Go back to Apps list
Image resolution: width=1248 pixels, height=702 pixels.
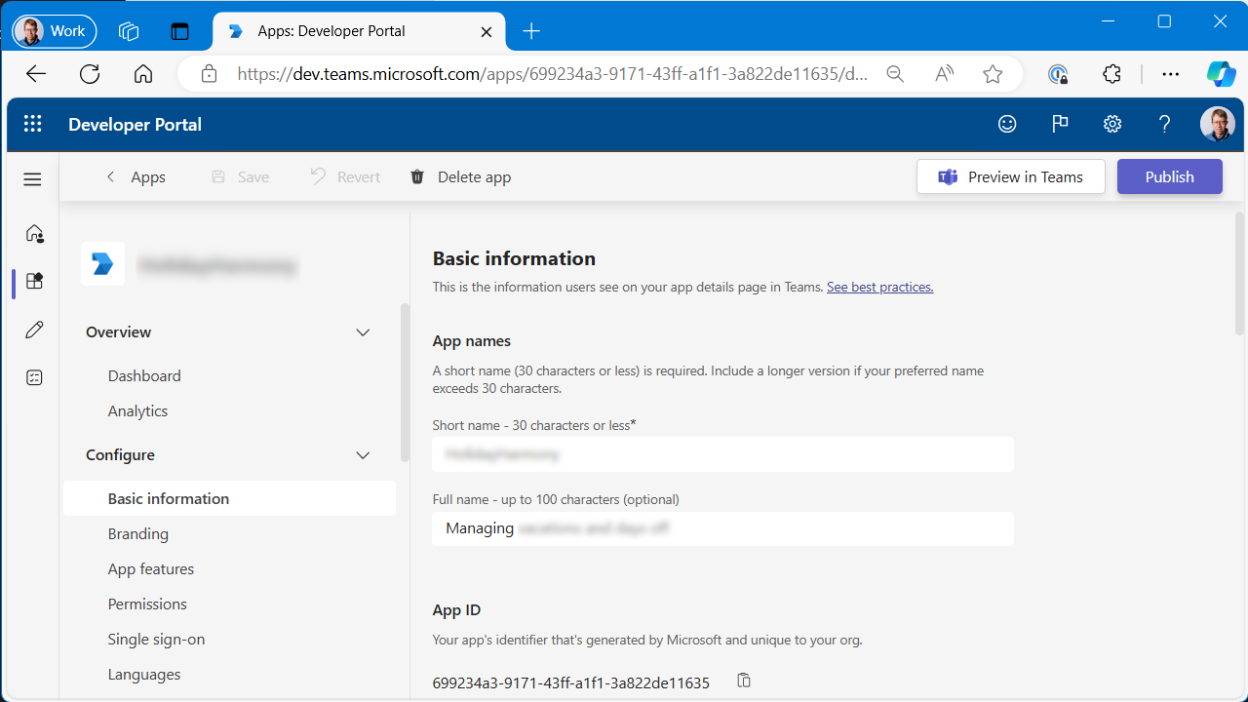[x=136, y=176]
